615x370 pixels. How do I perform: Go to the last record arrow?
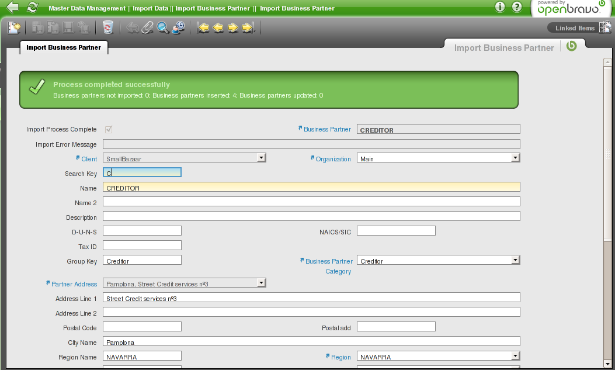point(248,27)
